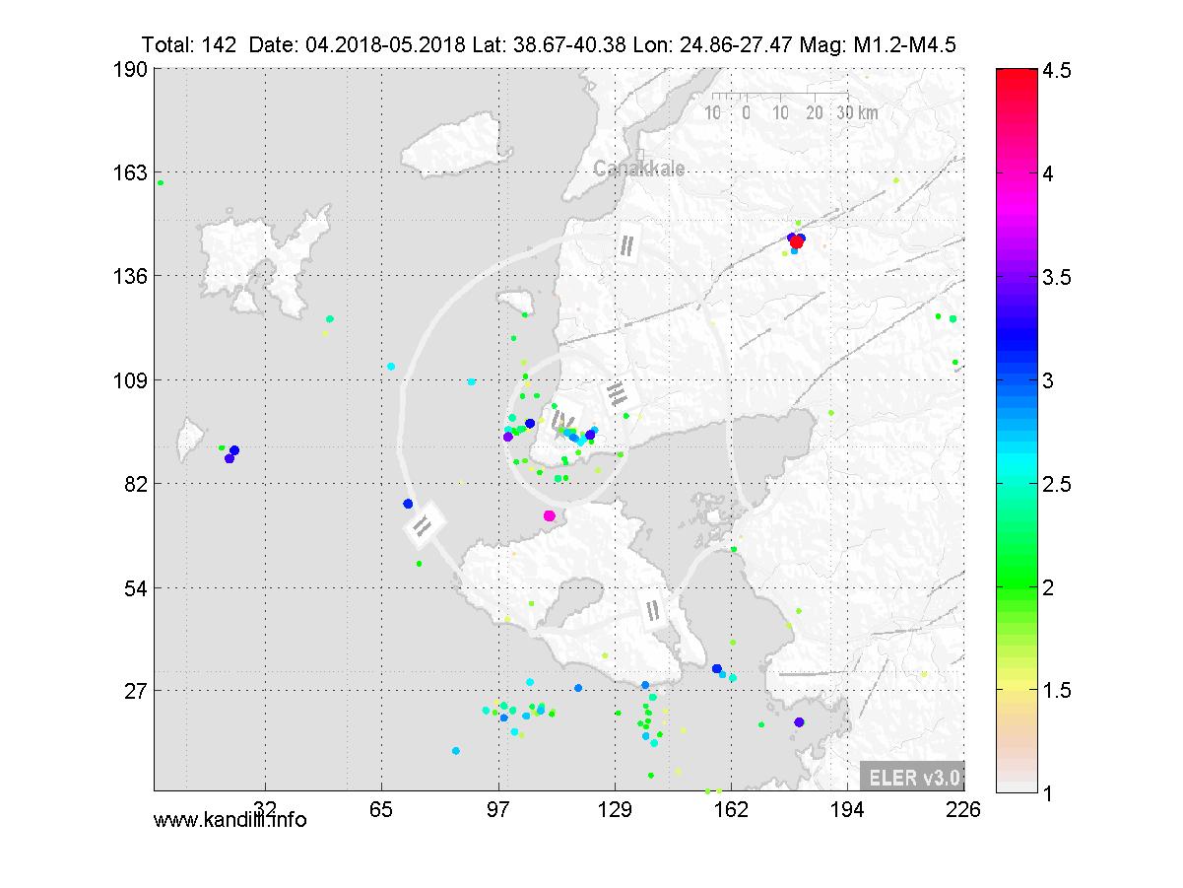The image size is (1183, 888).
Task: Click y-axis tick label 82
Action: coord(138,484)
